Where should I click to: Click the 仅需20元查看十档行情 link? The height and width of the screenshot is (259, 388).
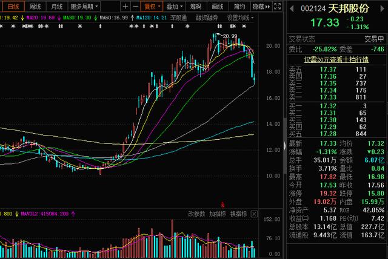click(x=336, y=59)
